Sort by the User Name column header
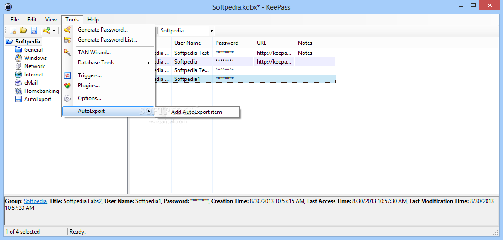The height and width of the screenshot is (240, 503). pyautogui.click(x=192, y=43)
